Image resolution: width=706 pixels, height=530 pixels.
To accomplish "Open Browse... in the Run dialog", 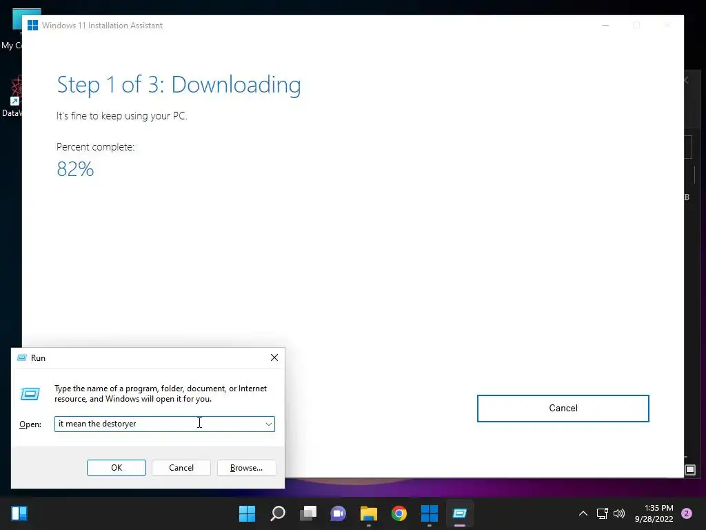I will tap(246, 468).
